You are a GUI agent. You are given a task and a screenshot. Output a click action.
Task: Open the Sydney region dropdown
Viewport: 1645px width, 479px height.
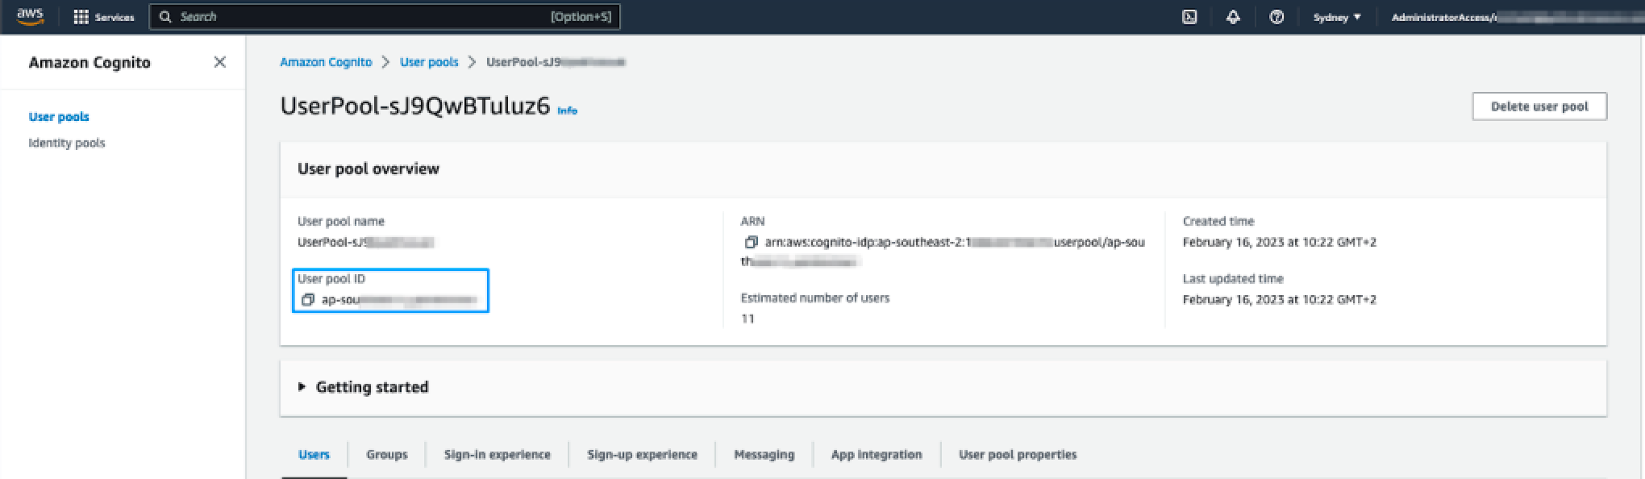point(1336,17)
